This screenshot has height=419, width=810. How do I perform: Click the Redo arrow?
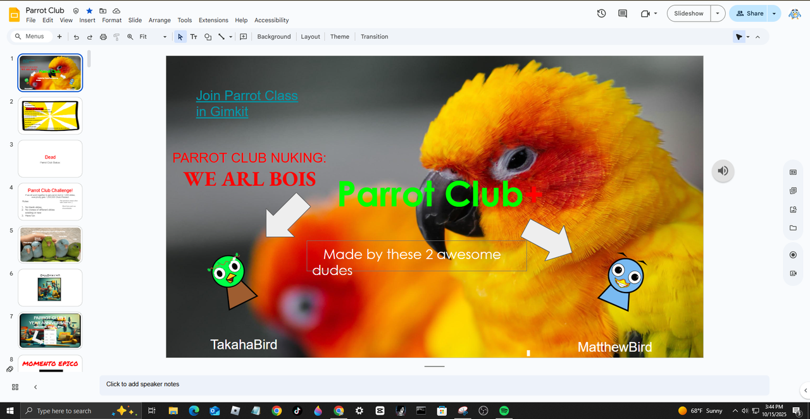click(90, 37)
